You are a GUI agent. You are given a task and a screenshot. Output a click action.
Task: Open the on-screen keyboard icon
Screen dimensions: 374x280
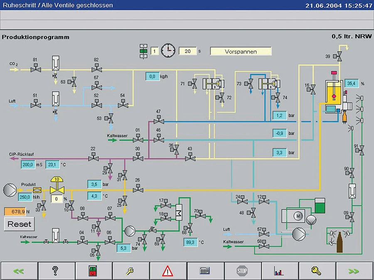204,271
